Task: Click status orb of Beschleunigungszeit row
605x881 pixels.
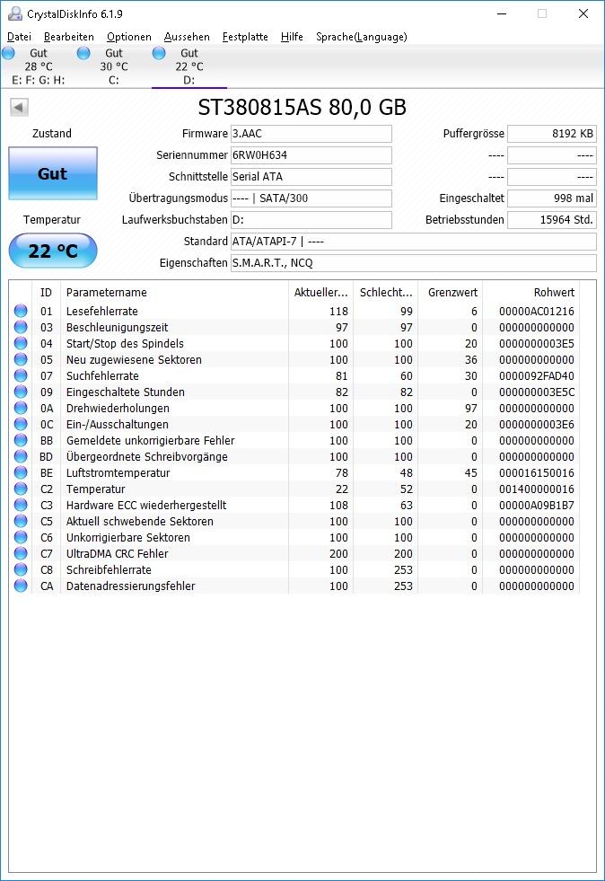Action: tap(21, 327)
